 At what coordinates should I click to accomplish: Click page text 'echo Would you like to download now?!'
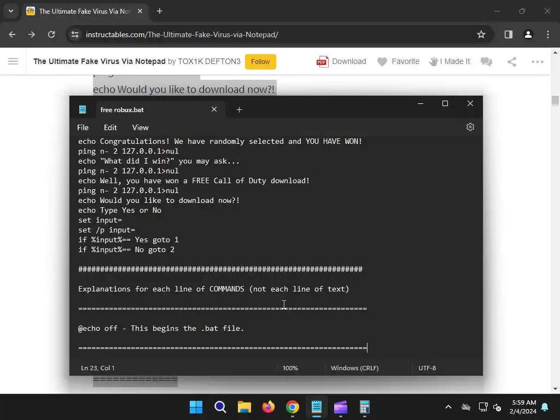[184, 89]
